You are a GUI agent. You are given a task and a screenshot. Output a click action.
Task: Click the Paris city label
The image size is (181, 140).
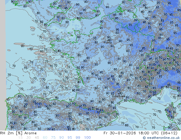tap(108, 43)
